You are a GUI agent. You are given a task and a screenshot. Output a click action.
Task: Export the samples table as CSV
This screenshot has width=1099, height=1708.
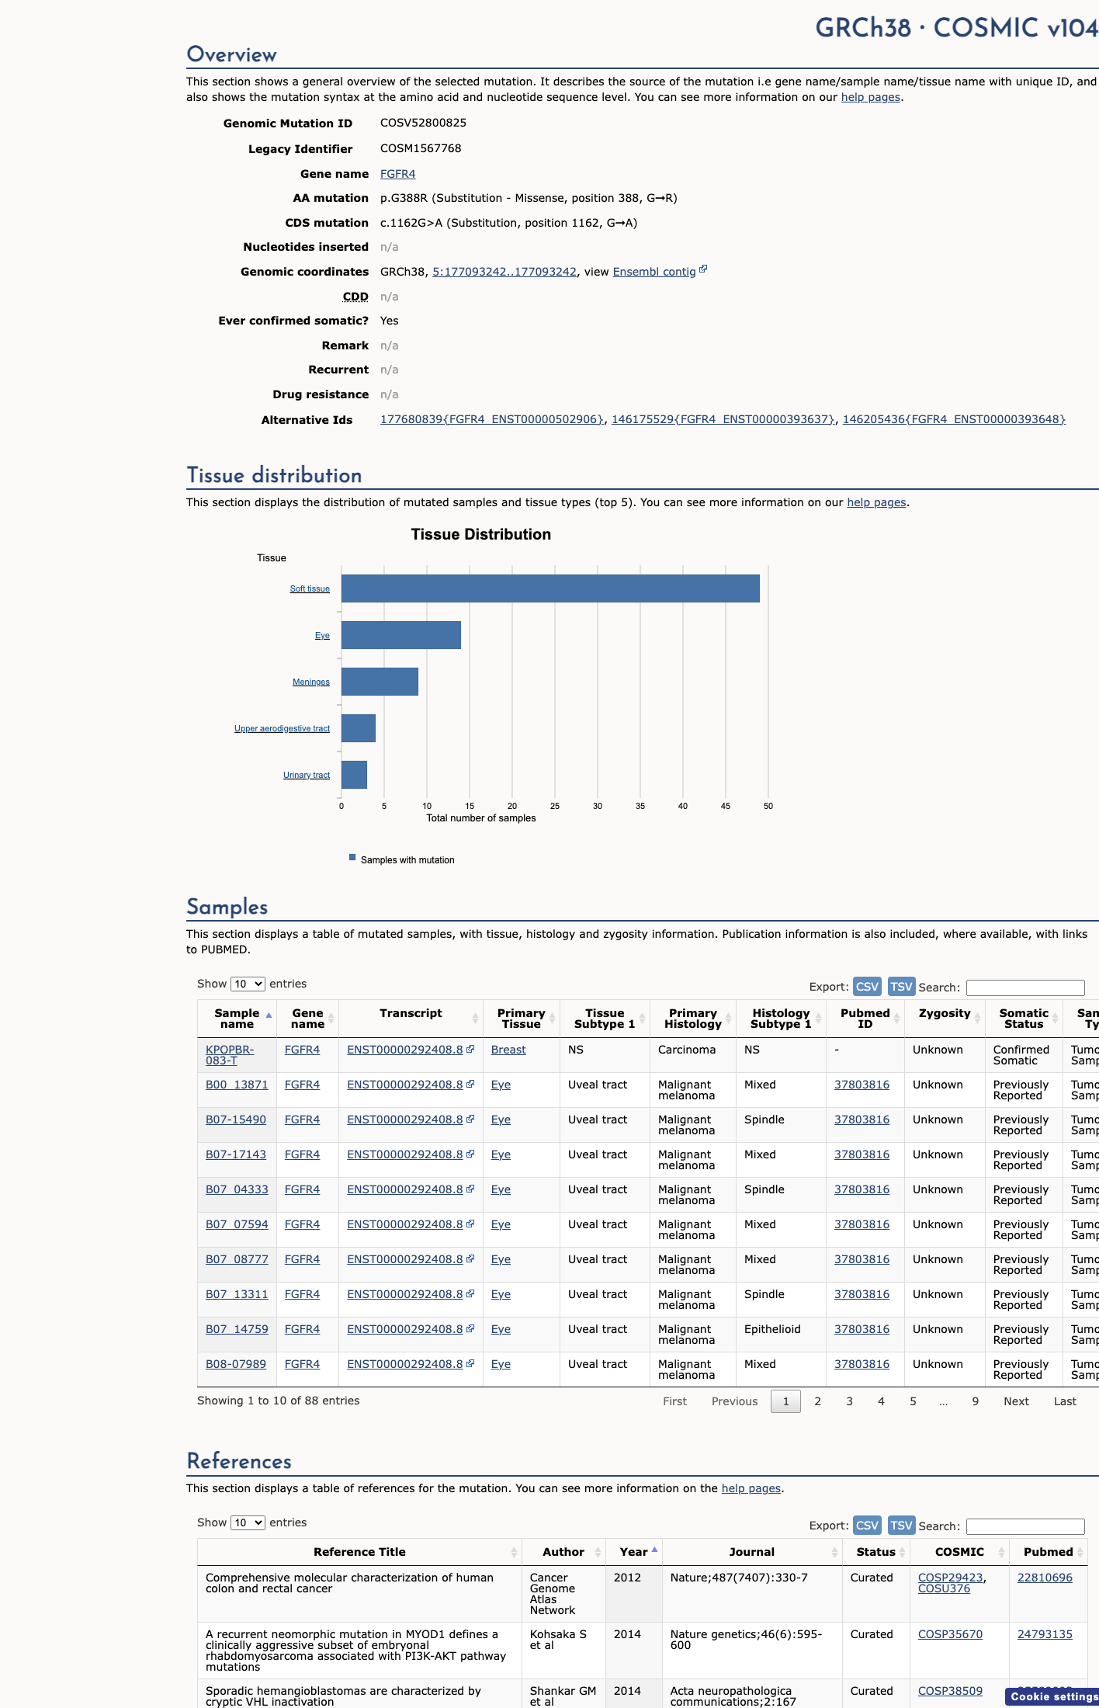867,986
